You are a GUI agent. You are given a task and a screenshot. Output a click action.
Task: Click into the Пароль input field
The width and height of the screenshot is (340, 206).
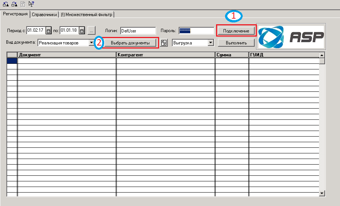[x=197, y=31]
